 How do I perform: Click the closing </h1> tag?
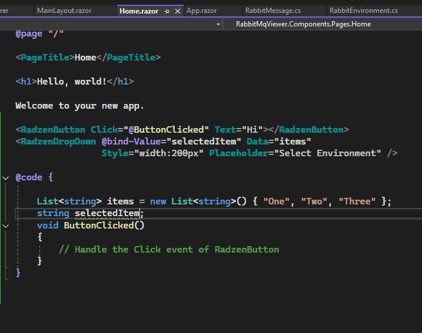120,82
